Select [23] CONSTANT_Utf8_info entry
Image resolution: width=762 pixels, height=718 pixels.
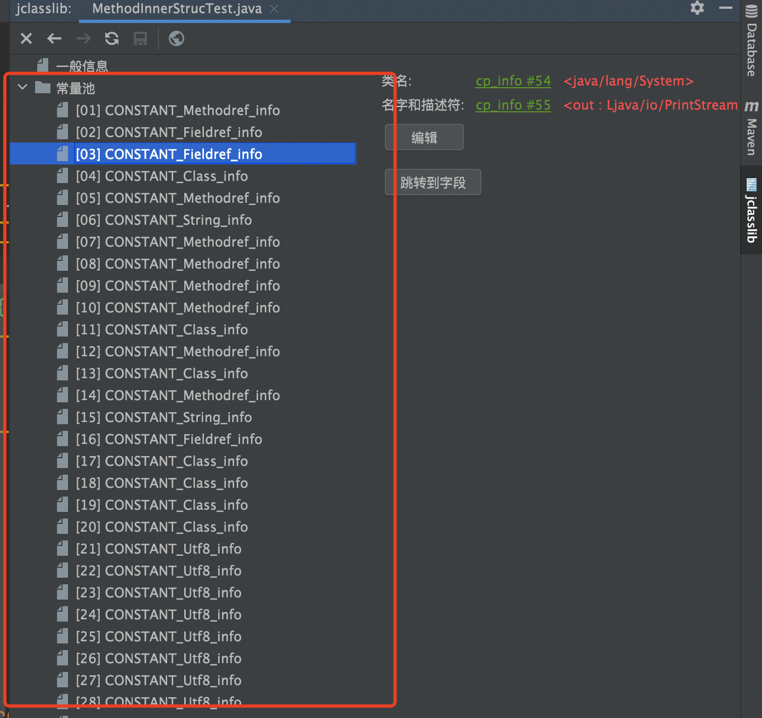tap(158, 592)
